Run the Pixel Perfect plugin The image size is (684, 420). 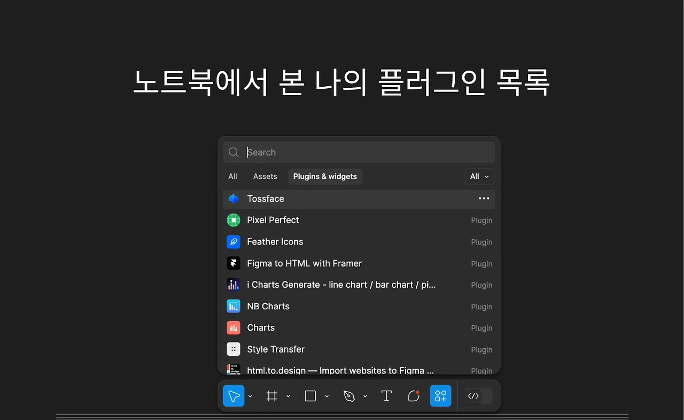pos(359,220)
